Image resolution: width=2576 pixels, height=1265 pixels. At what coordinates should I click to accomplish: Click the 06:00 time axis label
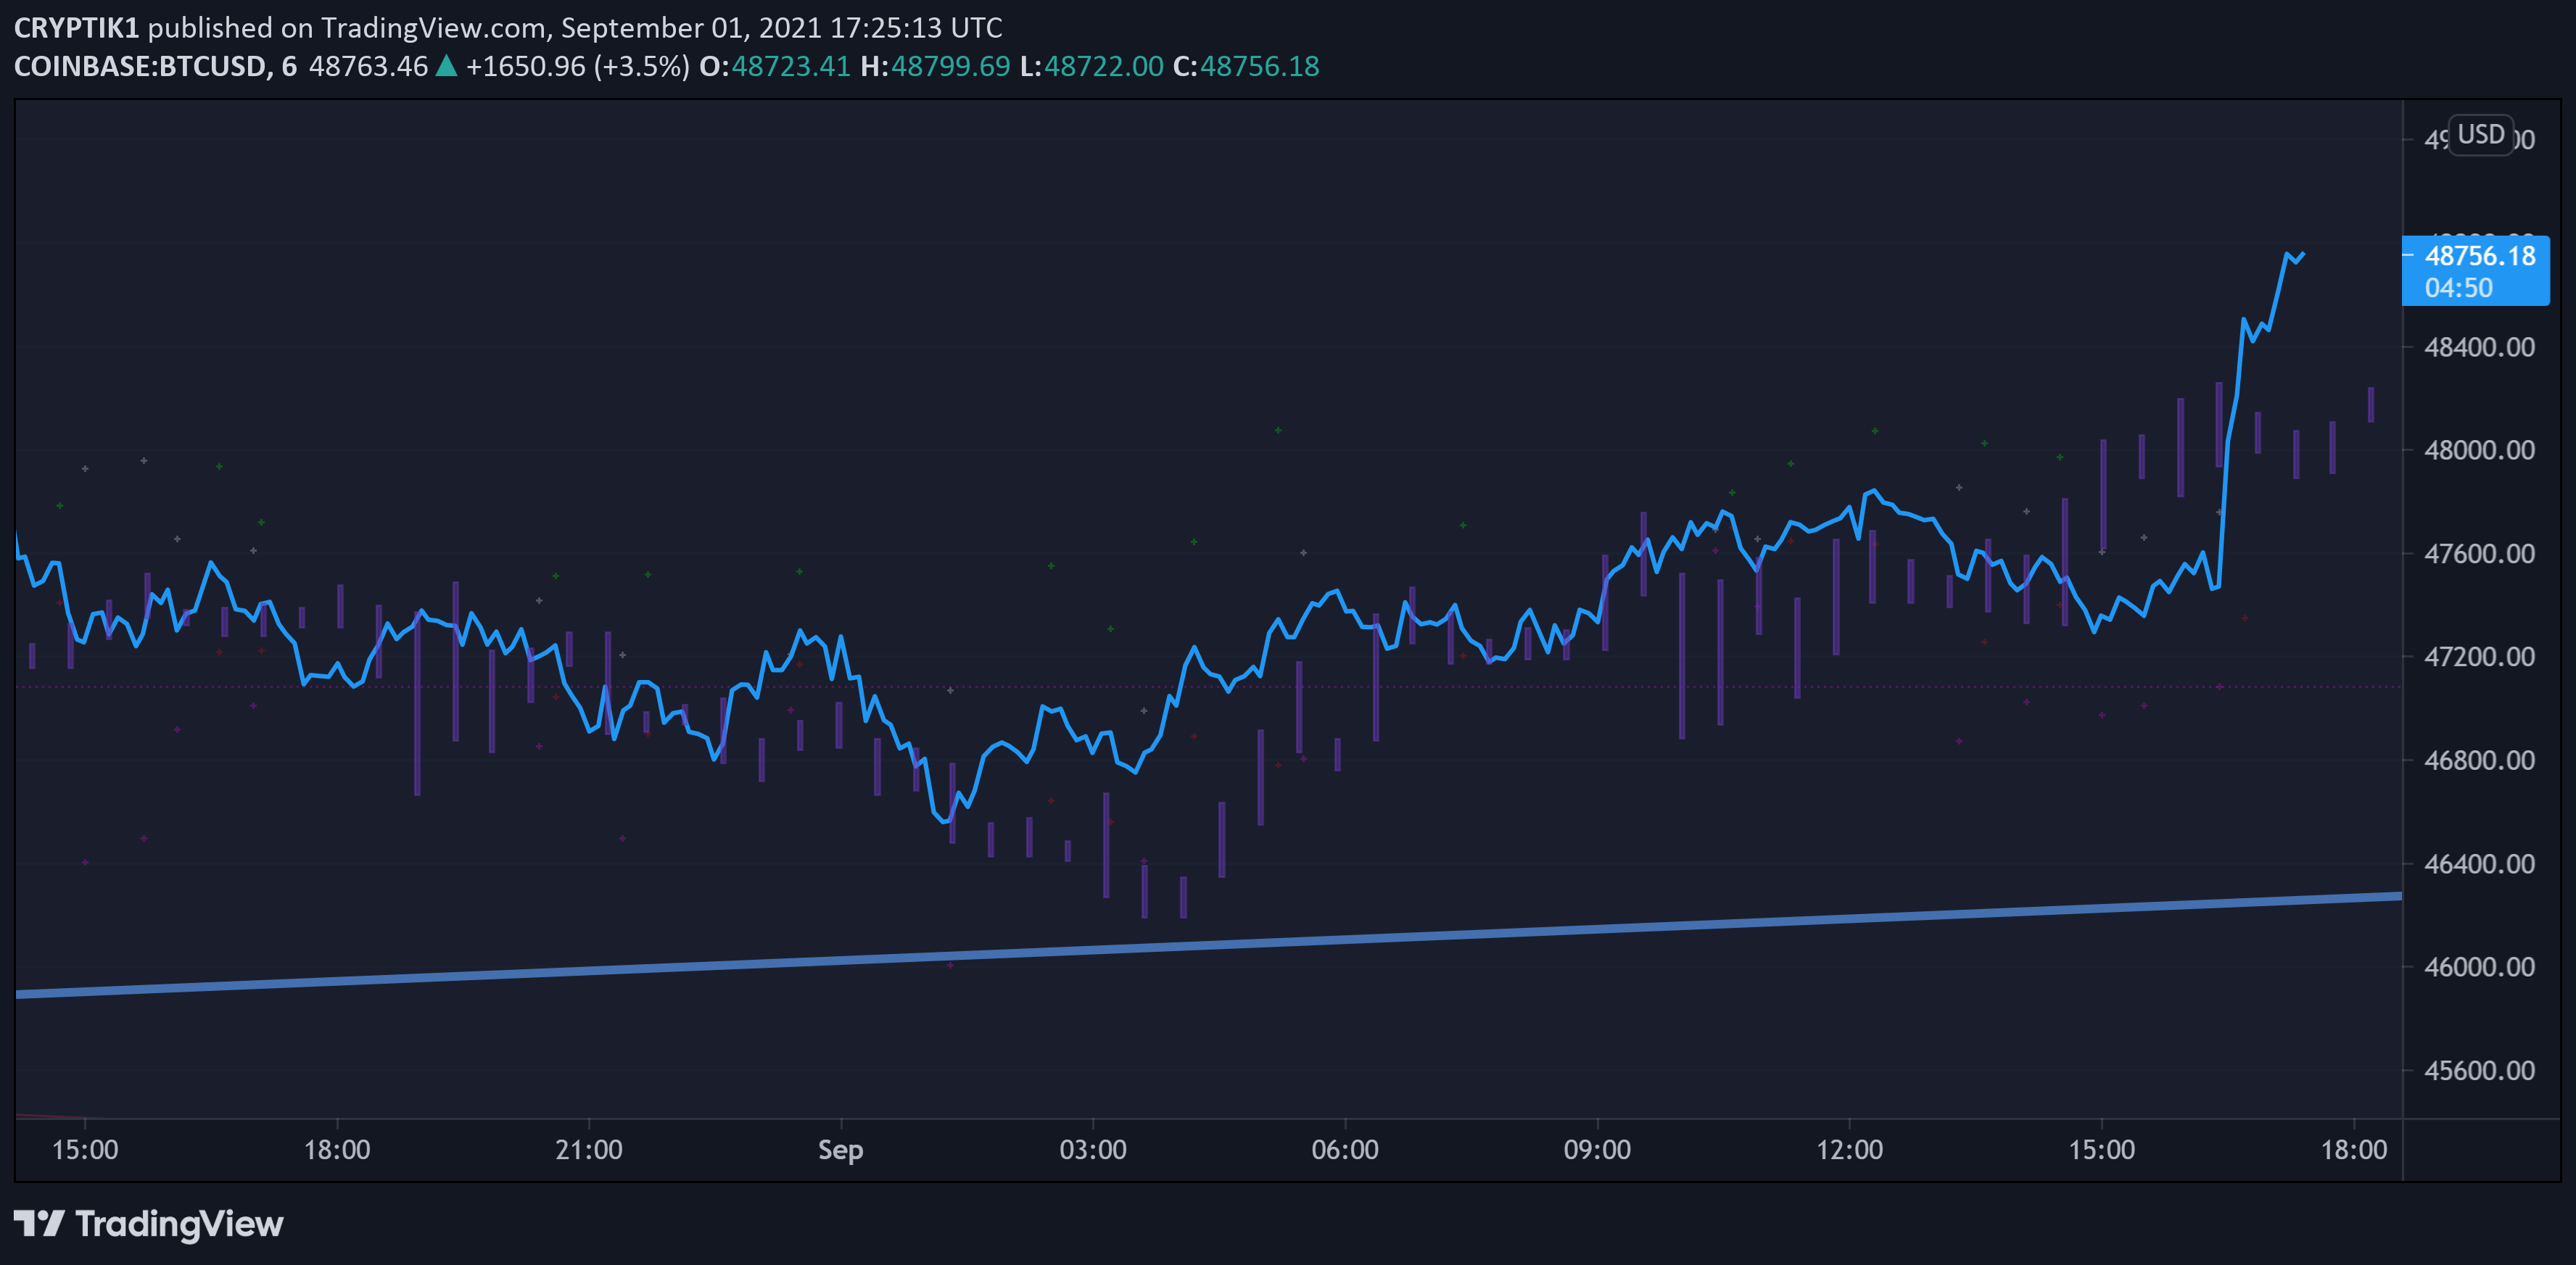click(1345, 1150)
